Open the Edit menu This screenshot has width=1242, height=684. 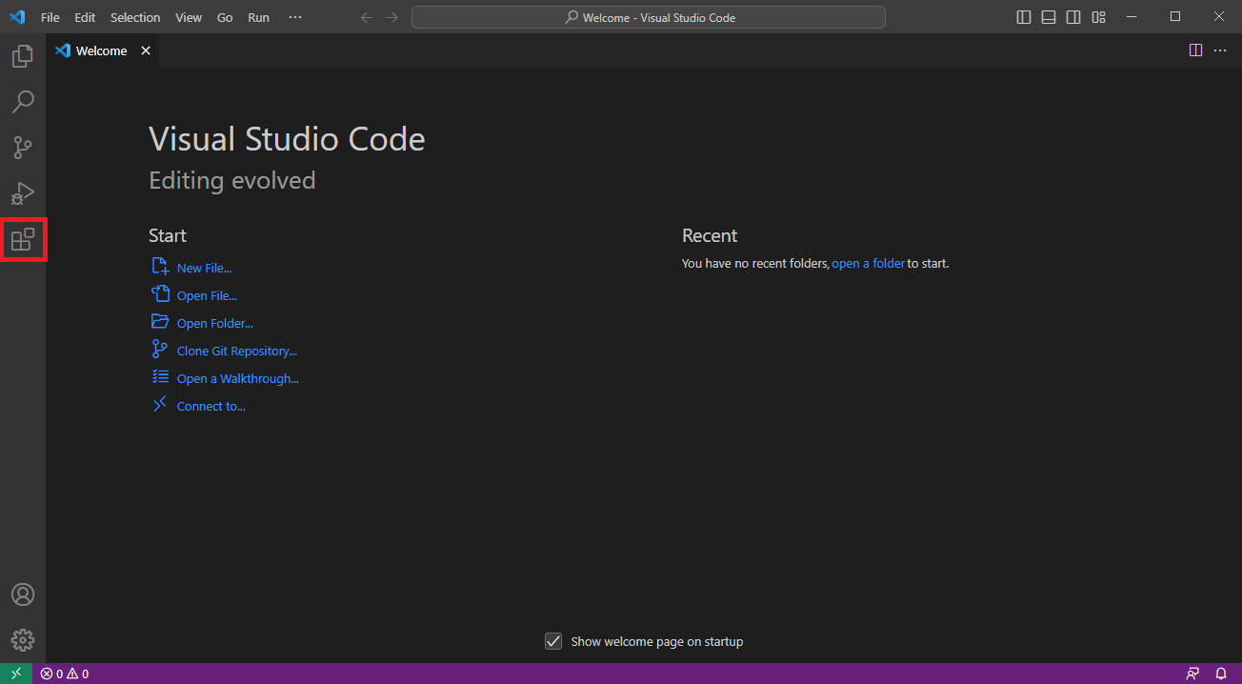click(x=85, y=17)
